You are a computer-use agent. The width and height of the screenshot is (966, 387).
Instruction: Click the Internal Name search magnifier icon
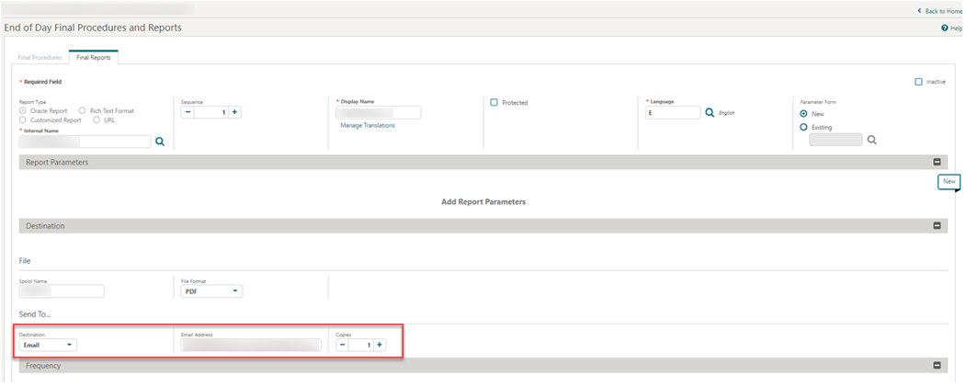(159, 142)
